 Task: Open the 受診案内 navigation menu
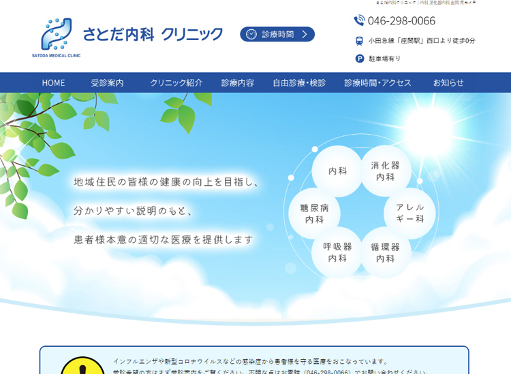coord(107,83)
